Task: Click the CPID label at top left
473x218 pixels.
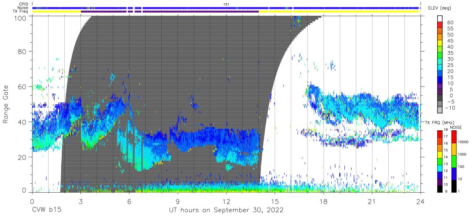Action: [23, 4]
